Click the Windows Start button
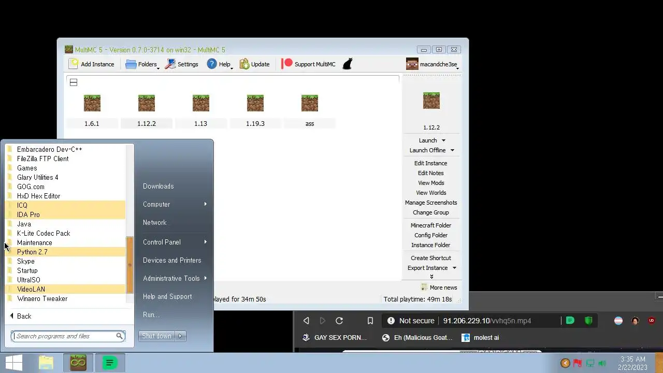The height and width of the screenshot is (373, 663). (x=13, y=363)
